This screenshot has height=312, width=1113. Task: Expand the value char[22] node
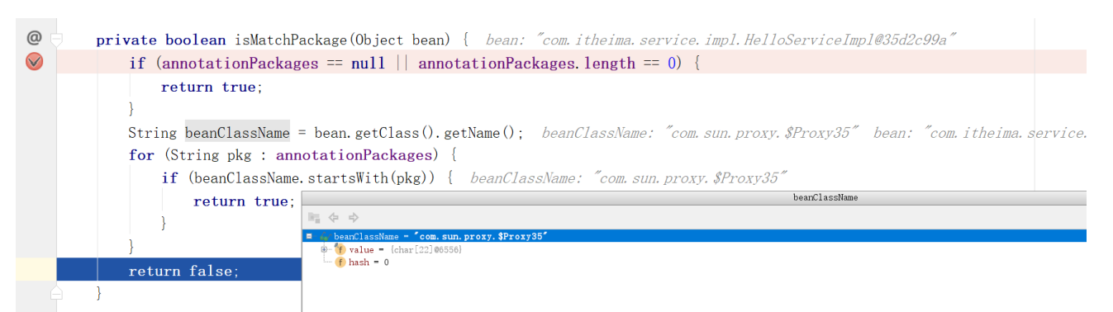coord(325,249)
